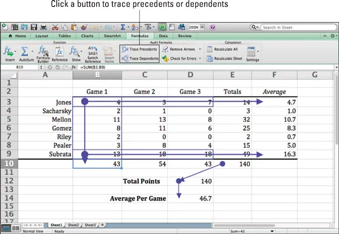Click the Undo arrow icon
The width and height of the screenshot is (339, 234).
95,27
